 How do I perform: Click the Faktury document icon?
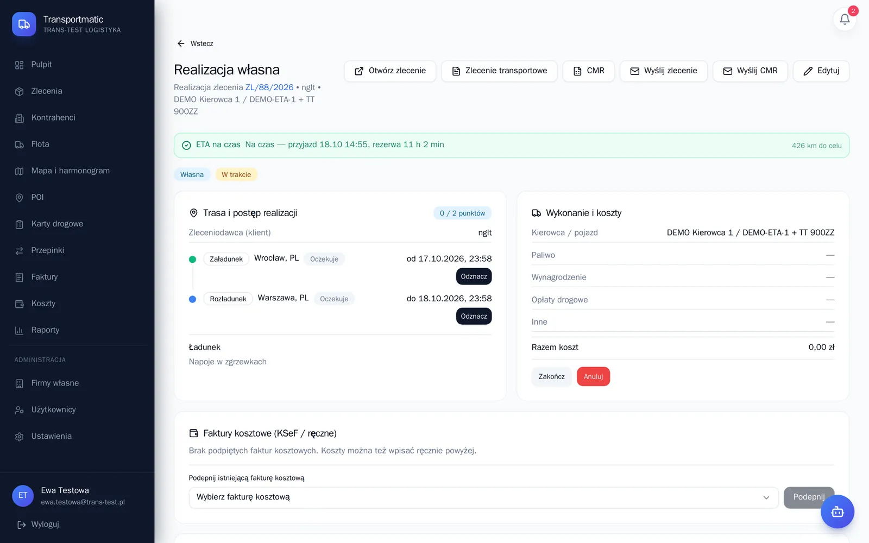click(x=20, y=277)
